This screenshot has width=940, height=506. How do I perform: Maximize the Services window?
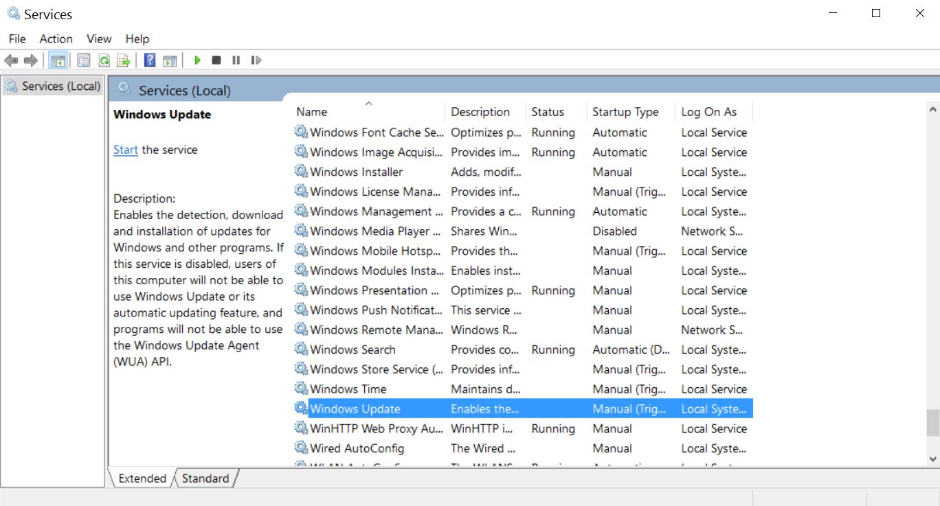pyautogui.click(x=876, y=13)
